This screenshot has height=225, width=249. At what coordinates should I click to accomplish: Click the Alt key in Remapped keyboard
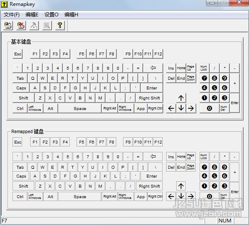point(50,196)
